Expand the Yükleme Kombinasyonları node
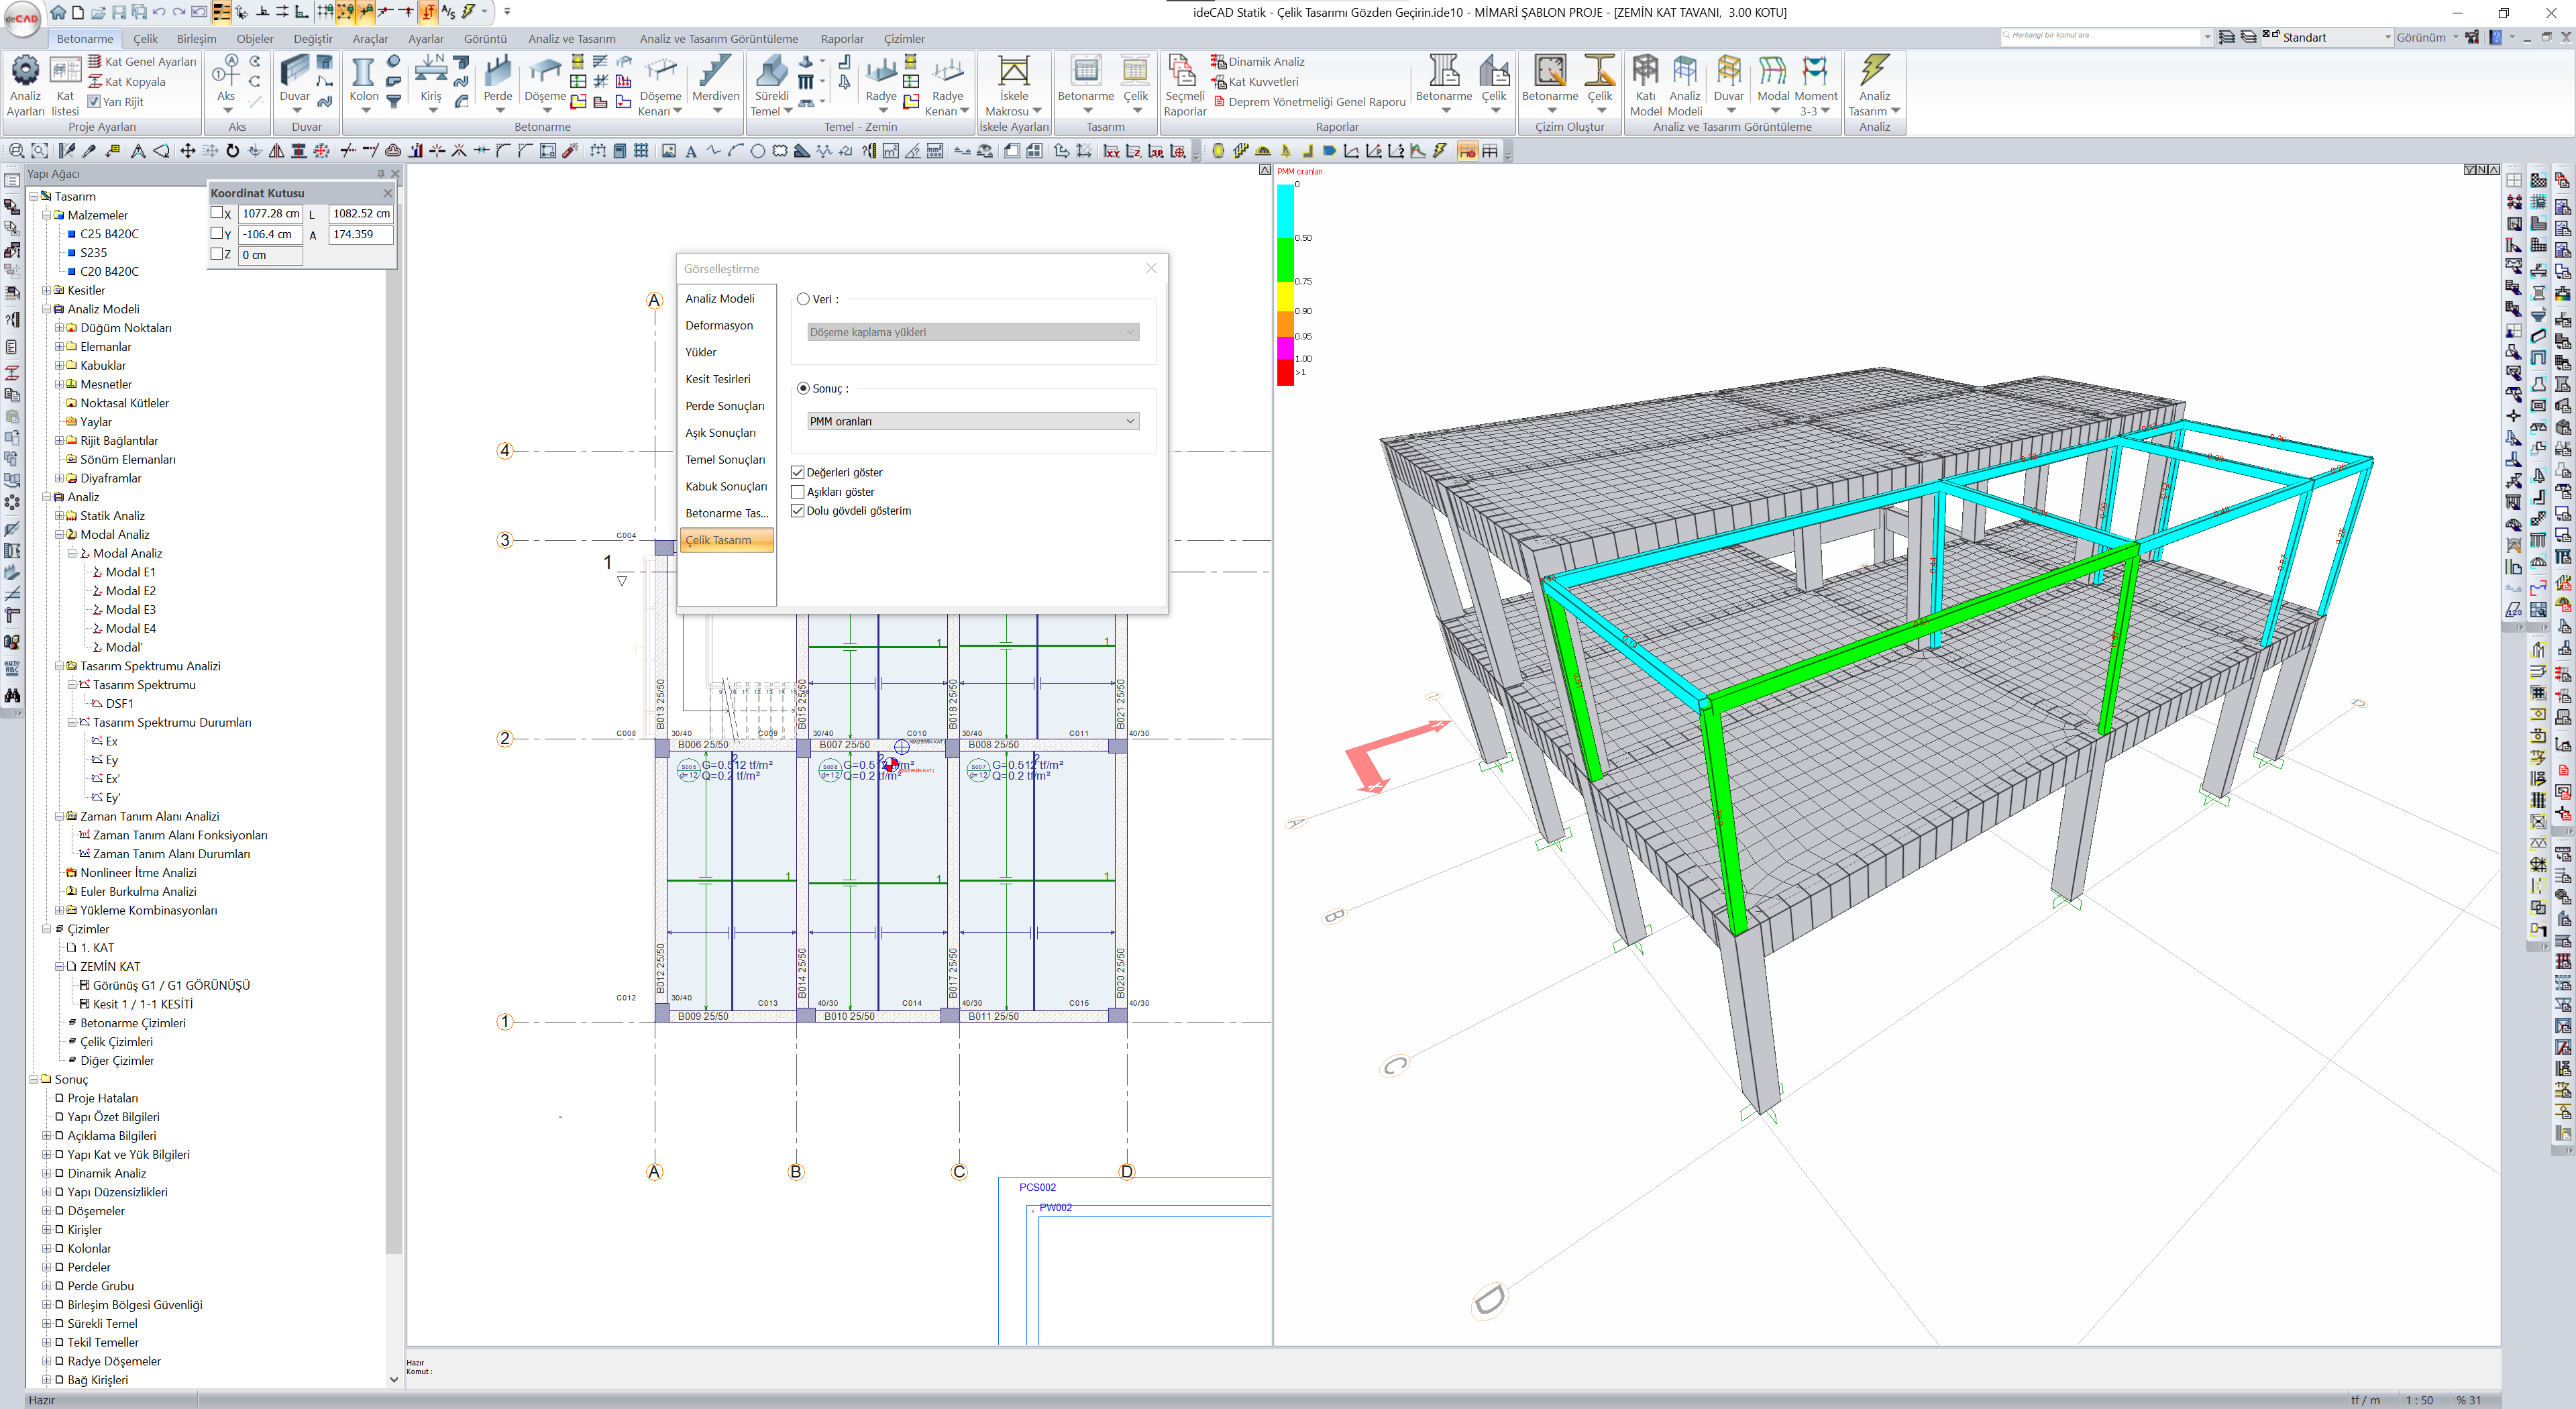 point(59,911)
